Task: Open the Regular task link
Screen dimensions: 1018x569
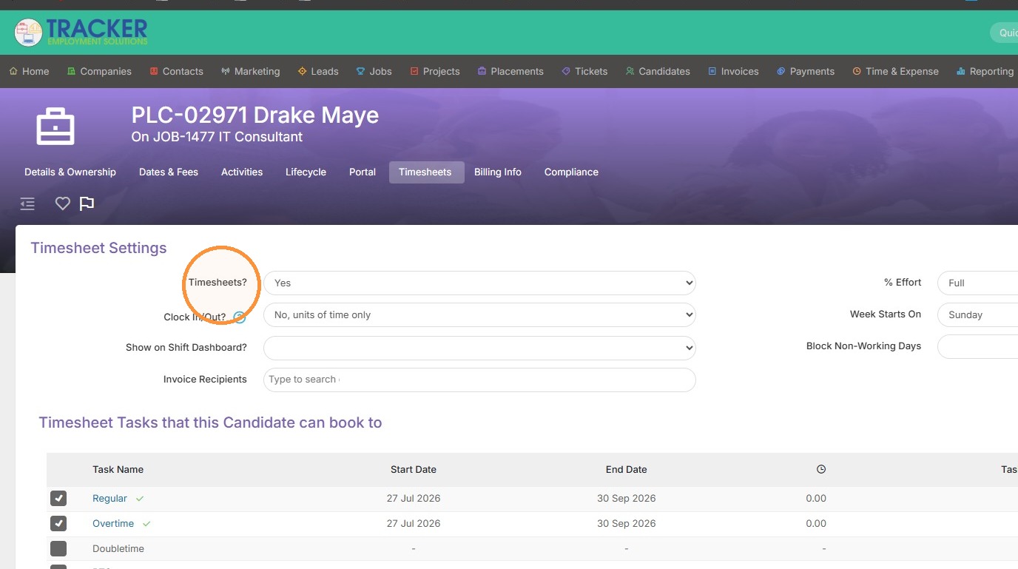Action: click(109, 499)
